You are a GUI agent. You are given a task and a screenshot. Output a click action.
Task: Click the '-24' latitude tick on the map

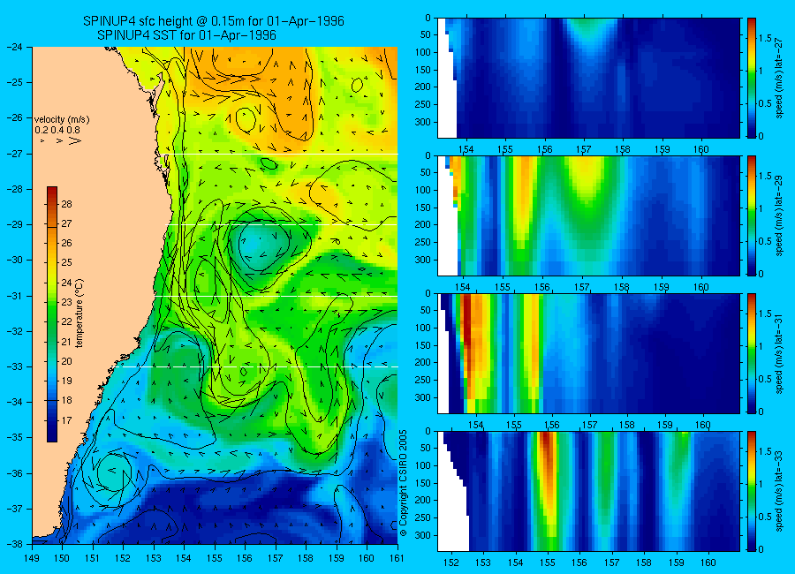click(x=13, y=47)
